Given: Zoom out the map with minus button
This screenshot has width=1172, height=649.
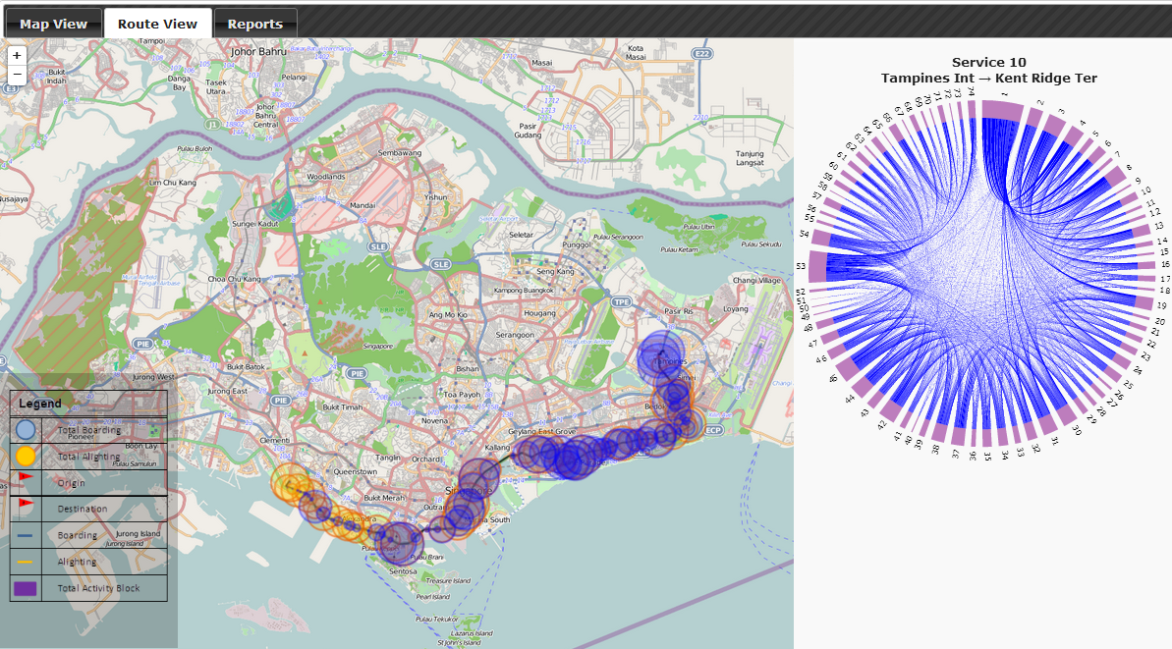Looking at the screenshot, I should (17, 75).
